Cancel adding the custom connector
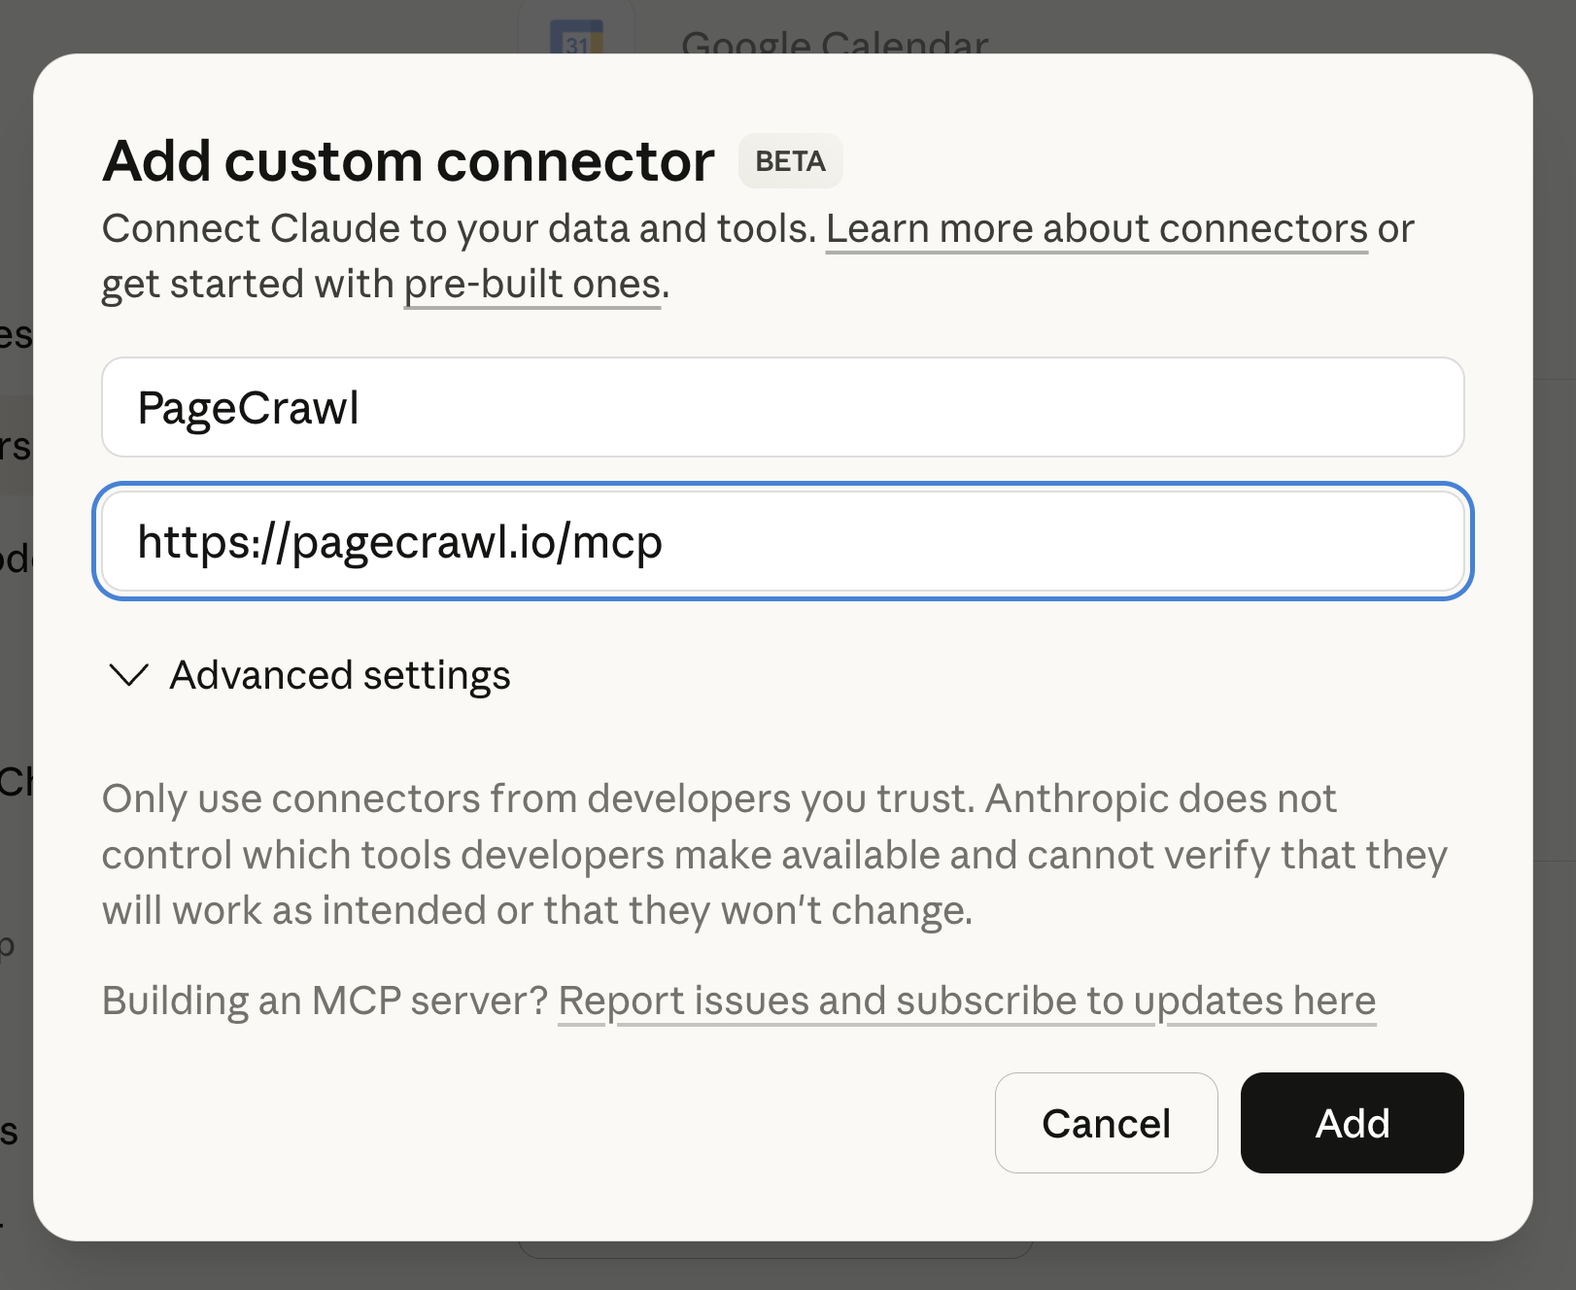 pyautogui.click(x=1106, y=1124)
